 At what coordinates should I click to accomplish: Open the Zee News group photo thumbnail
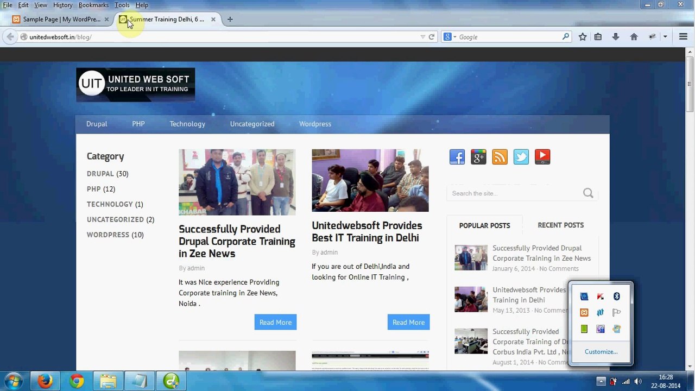237,182
